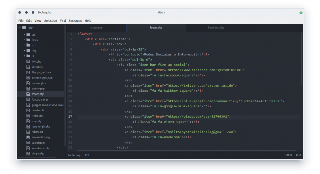The image size is (320, 174).
Task: Click footer.php file name in status bar
Action: 74,155
